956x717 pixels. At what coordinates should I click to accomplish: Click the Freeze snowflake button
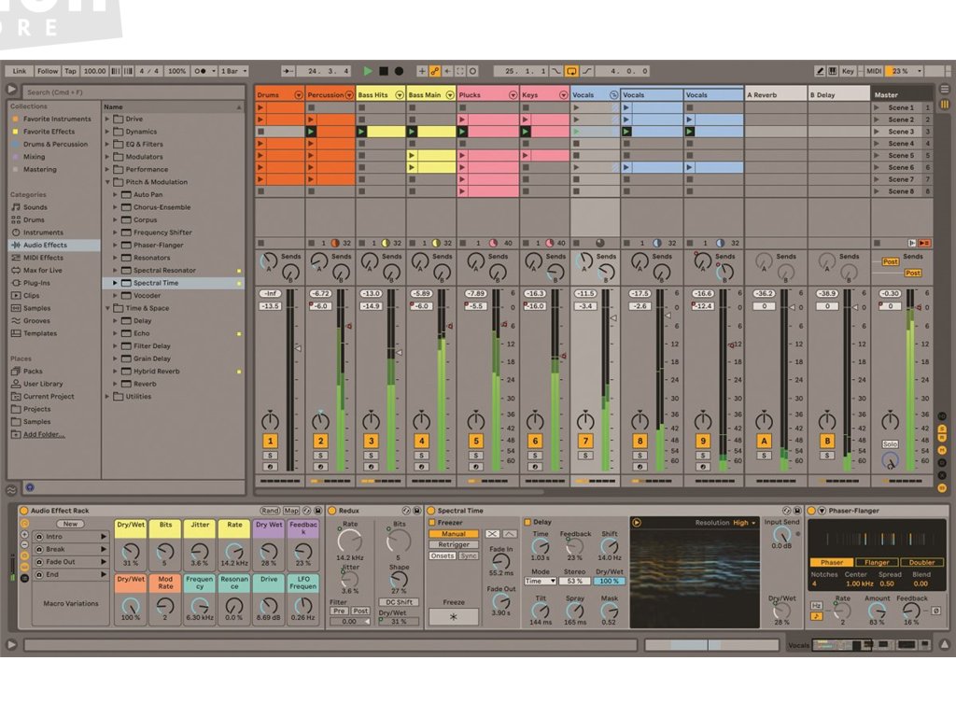click(454, 617)
